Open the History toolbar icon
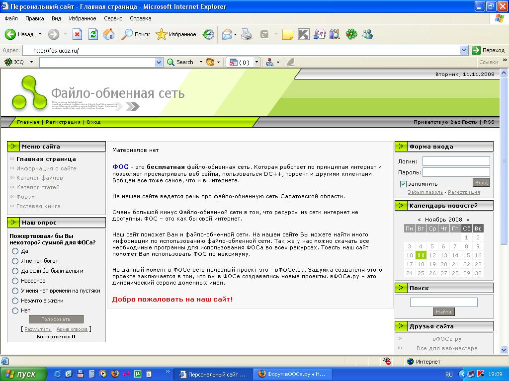Screen dimensions: 509x381 click(208, 34)
